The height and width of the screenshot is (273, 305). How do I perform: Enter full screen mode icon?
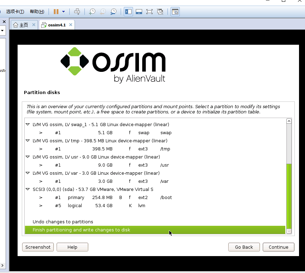[150, 12]
